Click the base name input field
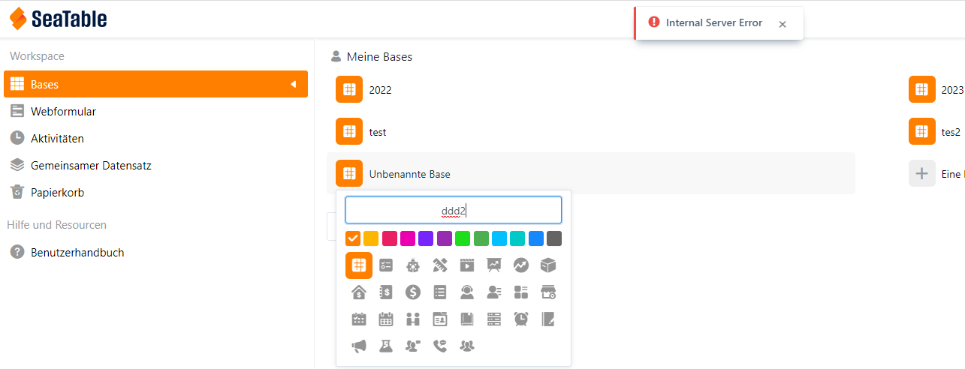Image resolution: width=965 pixels, height=369 pixels. click(x=454, y=211)
